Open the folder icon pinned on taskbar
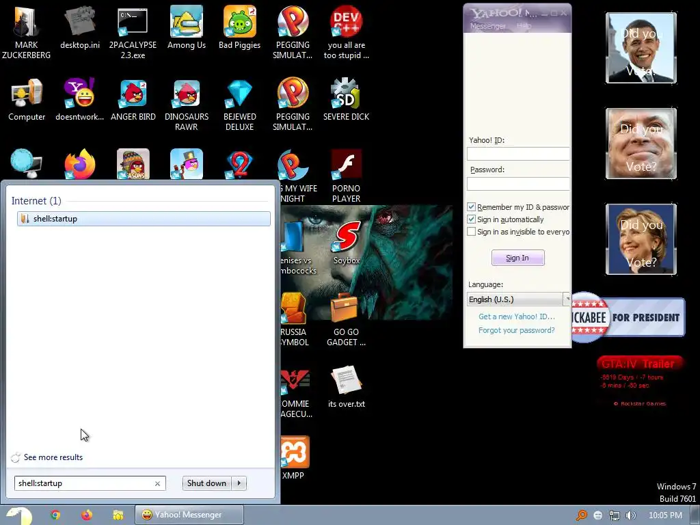 (118, 515)
